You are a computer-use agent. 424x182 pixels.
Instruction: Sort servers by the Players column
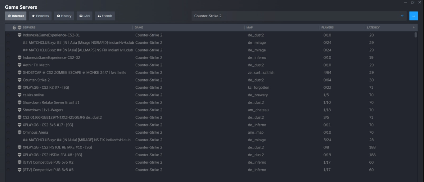tap(327, 27)
